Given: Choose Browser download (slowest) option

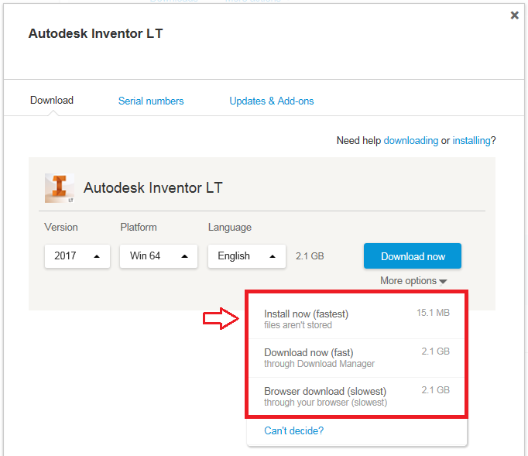Looking at the screenshot, I should 357,396.
